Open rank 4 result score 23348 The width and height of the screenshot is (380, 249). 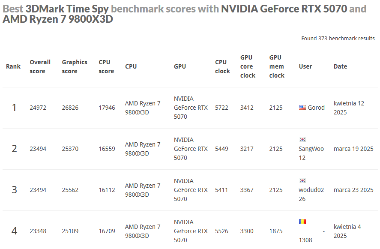coord(38,231)
